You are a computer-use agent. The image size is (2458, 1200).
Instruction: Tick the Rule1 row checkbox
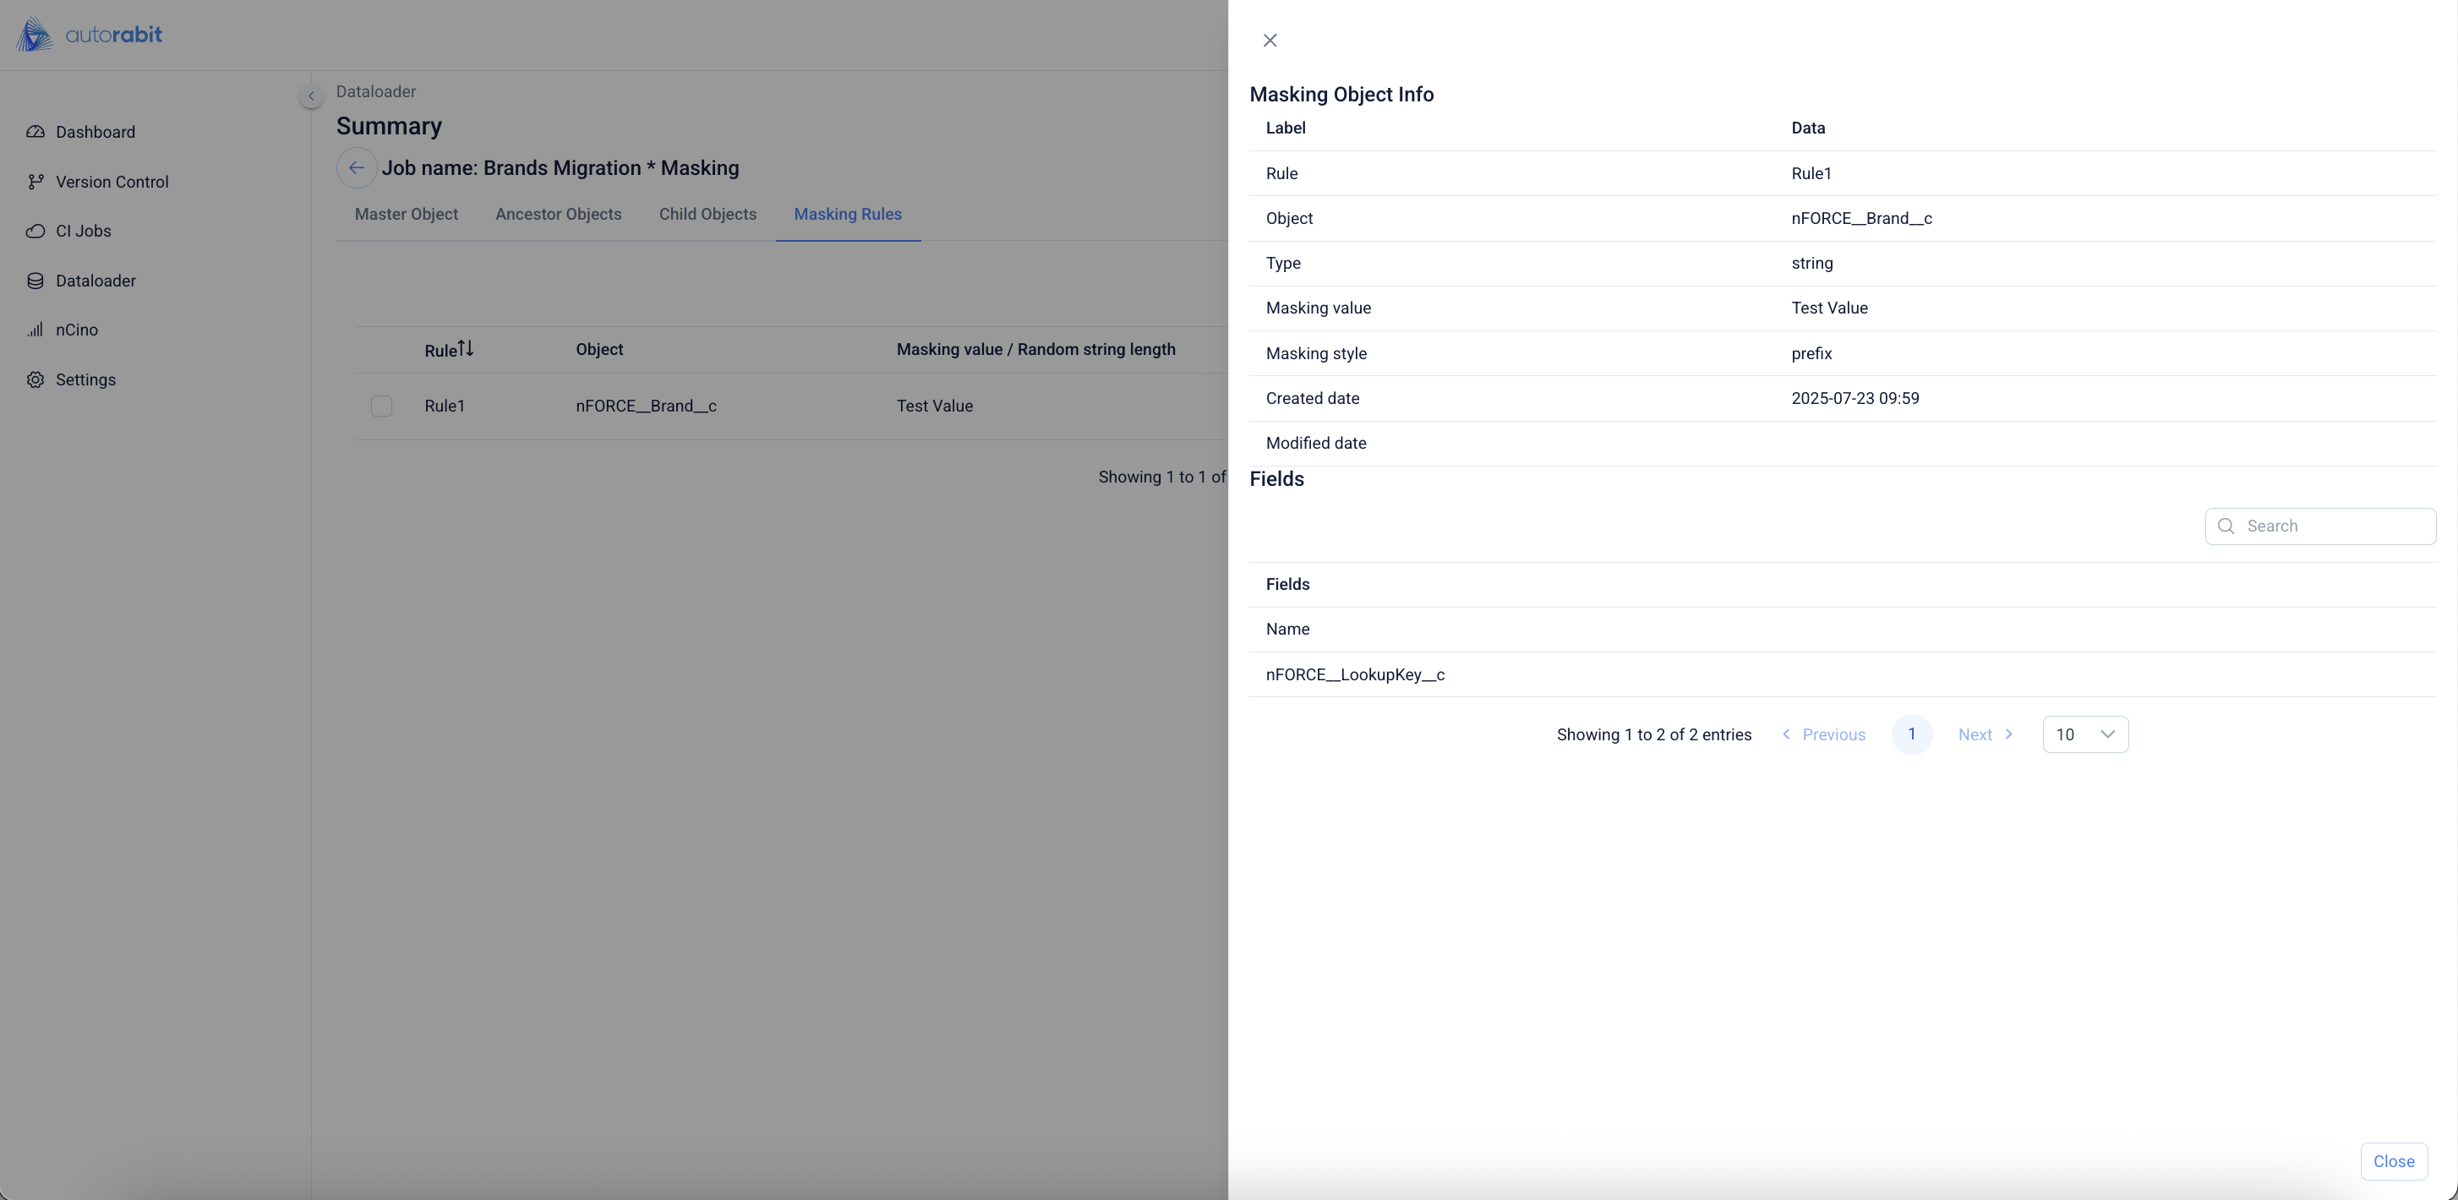pos(382,406)
